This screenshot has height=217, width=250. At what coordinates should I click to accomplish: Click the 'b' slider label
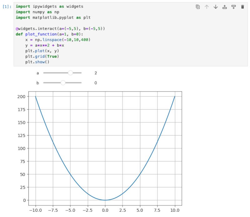[x=37, y=83]
